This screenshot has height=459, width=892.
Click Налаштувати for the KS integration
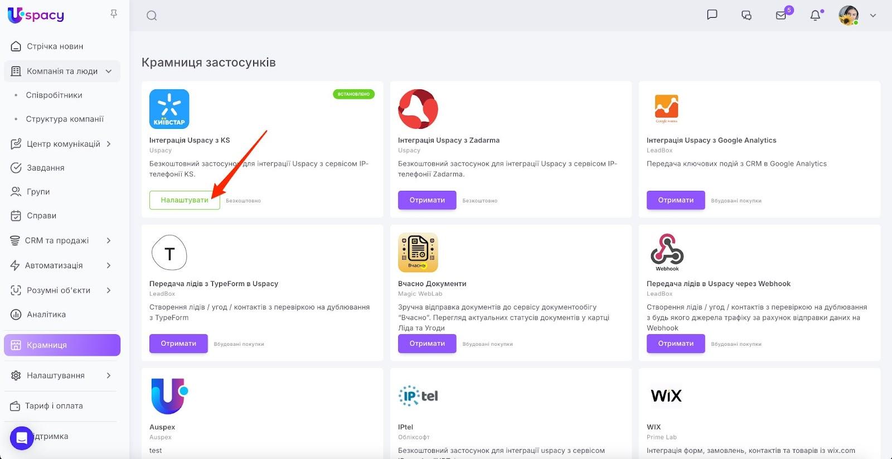[185, 200]
